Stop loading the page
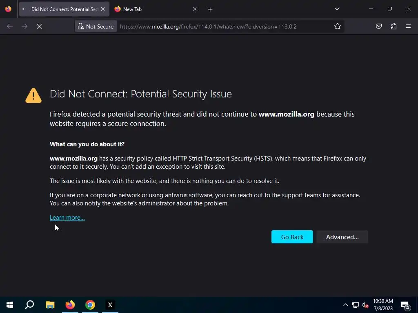 pos(39,26)
